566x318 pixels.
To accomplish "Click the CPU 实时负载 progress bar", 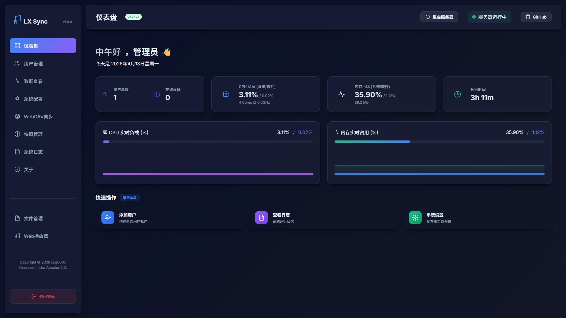I will [x=207, y=142].
